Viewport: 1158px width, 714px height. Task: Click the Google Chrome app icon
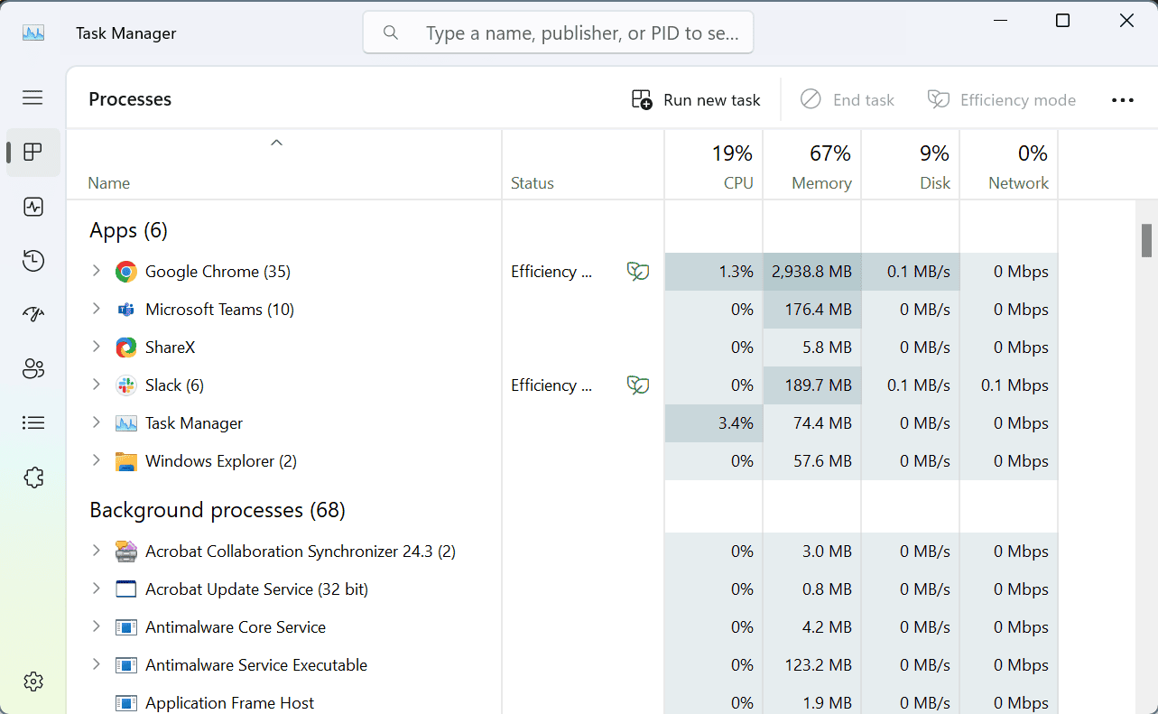(x=126, y=272)
